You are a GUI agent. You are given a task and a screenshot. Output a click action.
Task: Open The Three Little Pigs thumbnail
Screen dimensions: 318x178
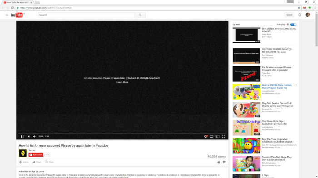click(x=246, y=128)
